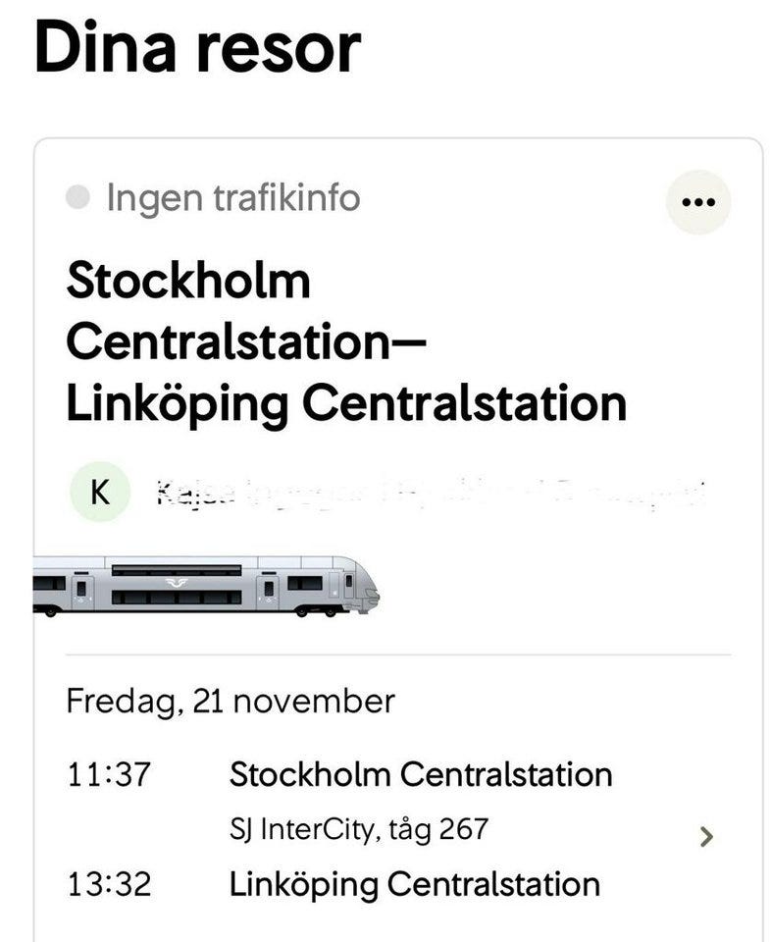This screenshot has height=942, width=770.
Task: Click the date 'Fredag, 21 november'
Action: [x=231, y=701]
